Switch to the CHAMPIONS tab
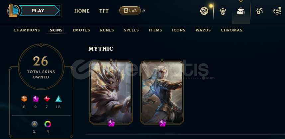Screen dimensions: 285x139 click(x=27, y=30)
